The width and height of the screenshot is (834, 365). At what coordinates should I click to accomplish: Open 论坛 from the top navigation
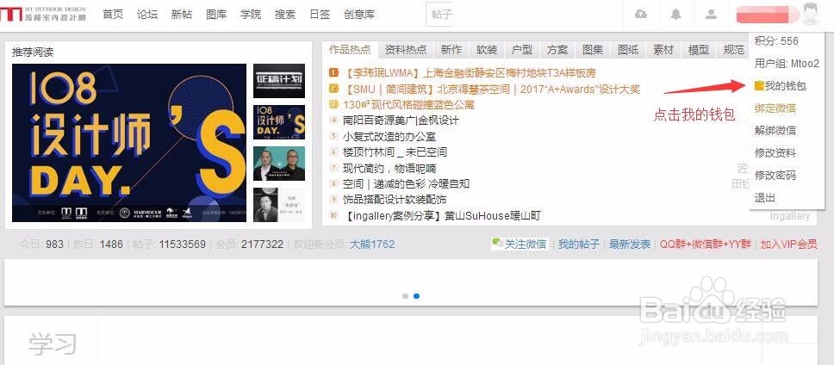[147, 15]
